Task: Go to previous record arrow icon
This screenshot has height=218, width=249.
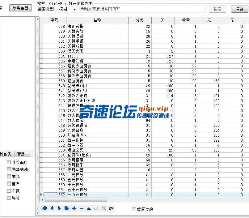Action: click(x=52, y=208)
